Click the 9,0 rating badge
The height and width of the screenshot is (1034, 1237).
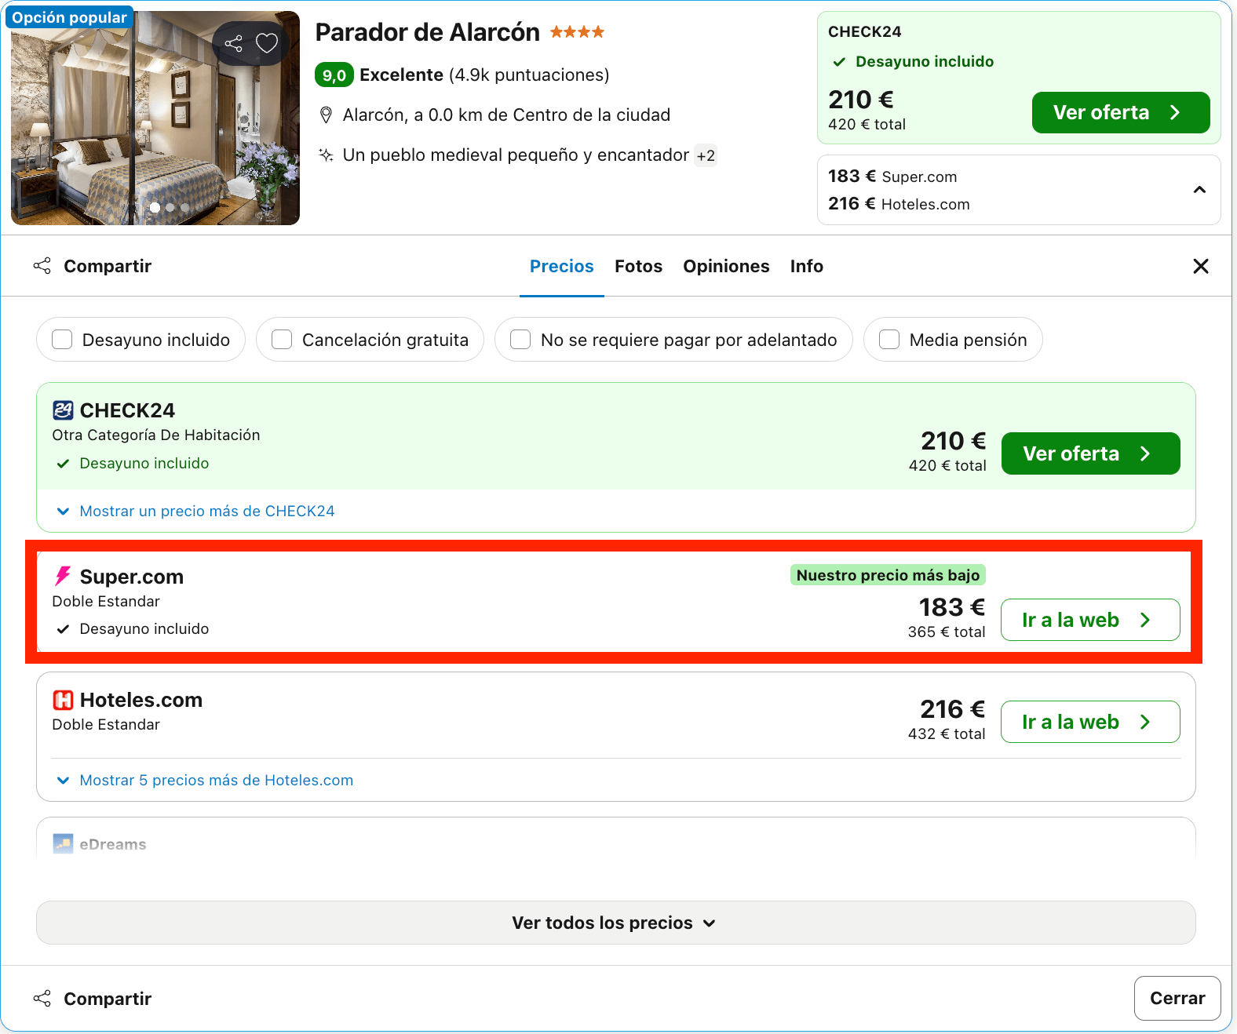[334, 75]
